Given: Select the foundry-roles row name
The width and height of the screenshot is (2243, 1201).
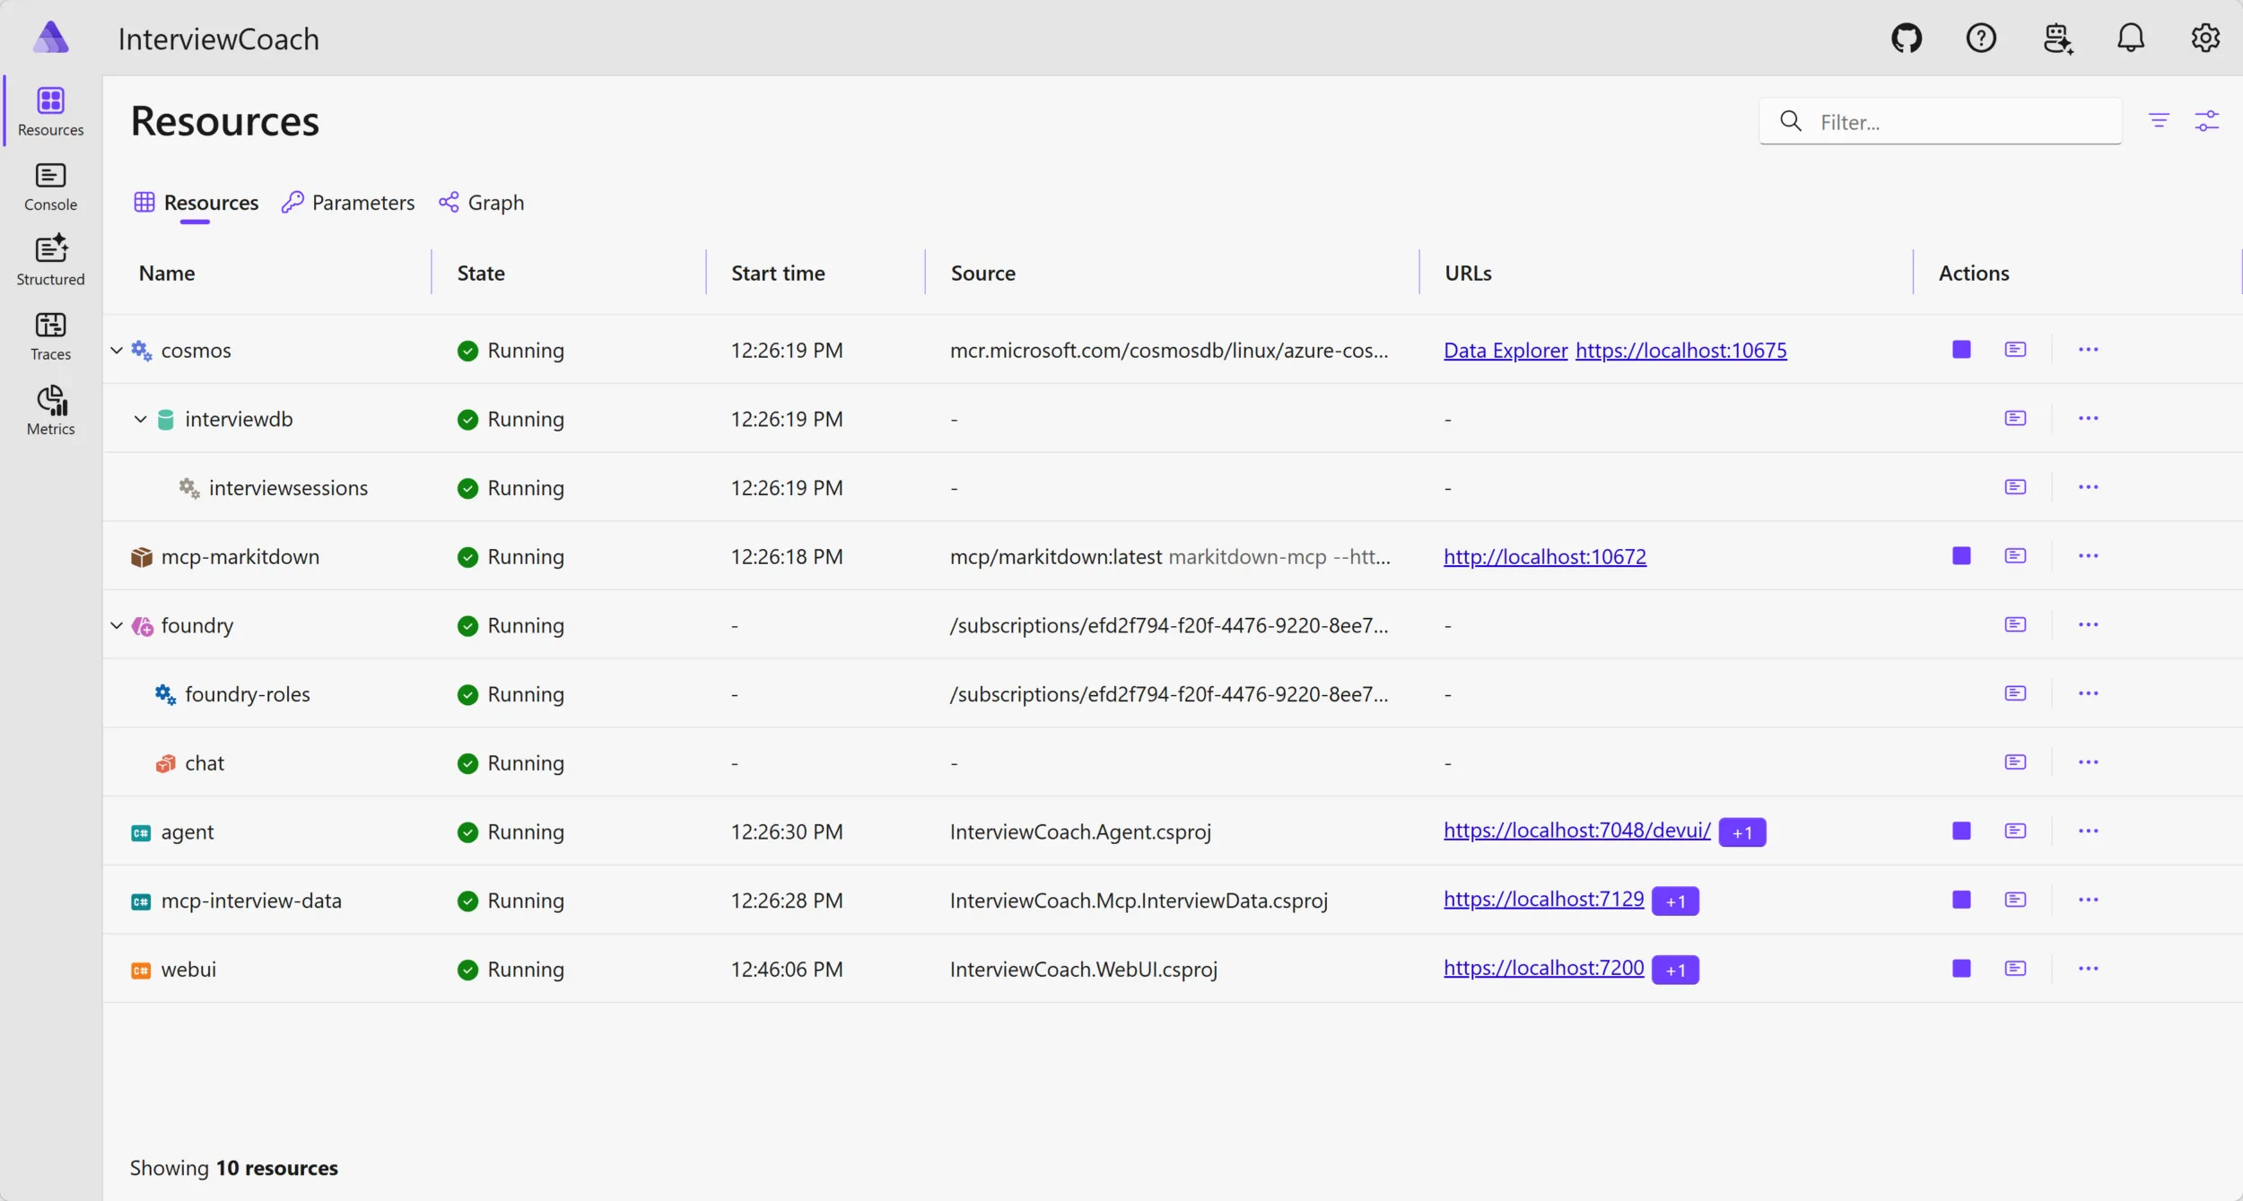Looking at the screenshot, I should coord(247,694).
